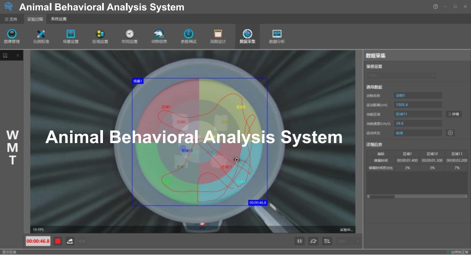471x255 pixels.
Task: Open the gear settings beside 运动状态
Action: [450, 133]
